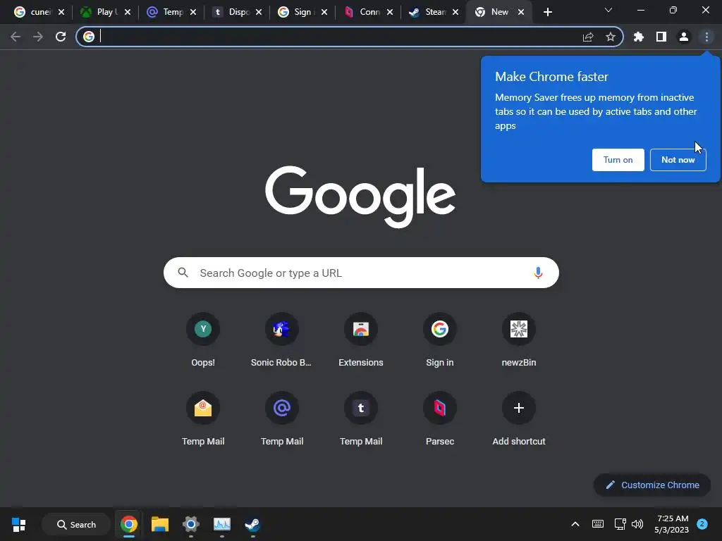This screenshot has height=541, width=722.
Task: Close the Steam tab
Action: 455,13
